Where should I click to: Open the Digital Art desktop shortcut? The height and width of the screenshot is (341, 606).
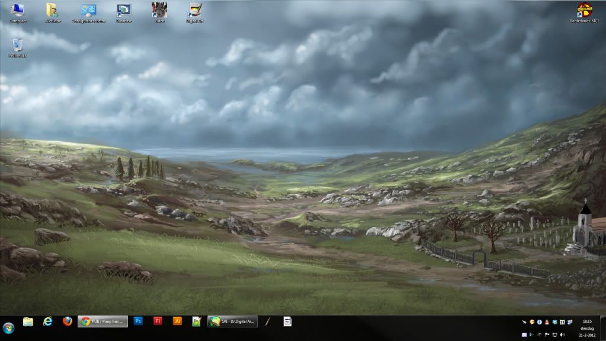(194, 12)
